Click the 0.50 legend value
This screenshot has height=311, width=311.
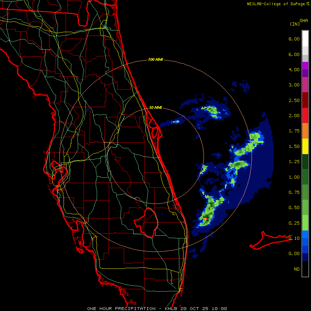click(x=294, y=208)
